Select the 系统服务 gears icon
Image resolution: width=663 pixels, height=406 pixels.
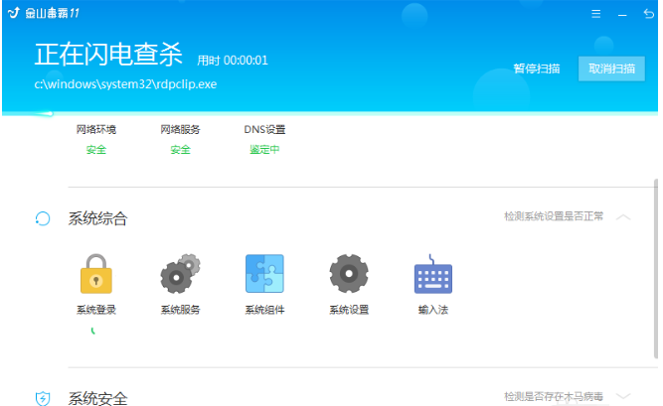click(x=180, y=273)
